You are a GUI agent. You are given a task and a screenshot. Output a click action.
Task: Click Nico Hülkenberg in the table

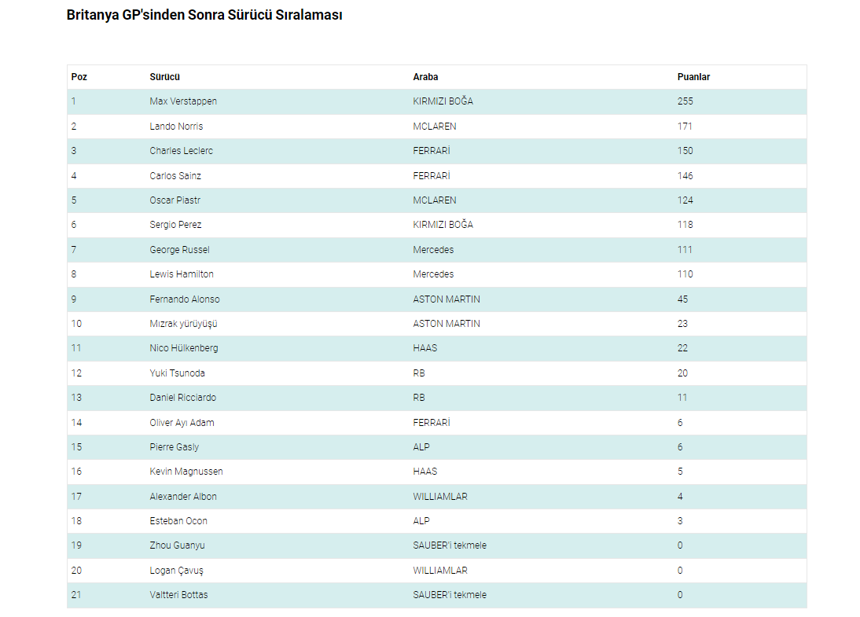184,348
